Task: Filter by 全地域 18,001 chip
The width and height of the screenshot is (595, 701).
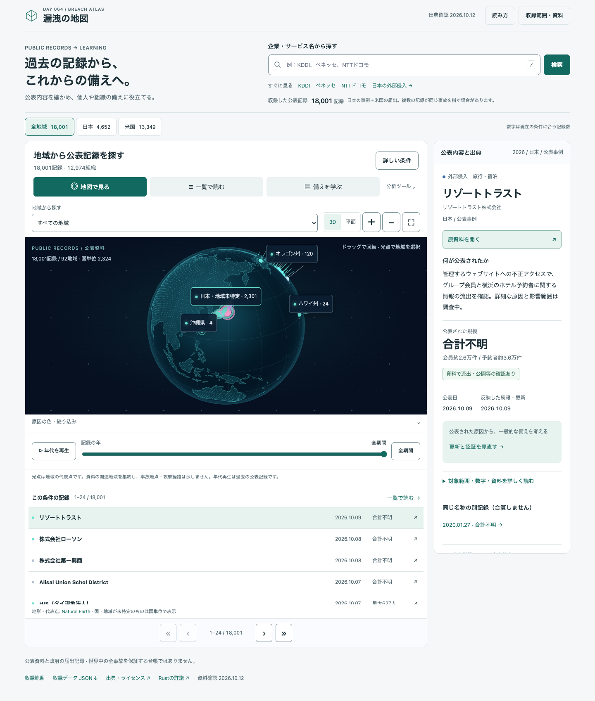Action: (x=50, y=127)
